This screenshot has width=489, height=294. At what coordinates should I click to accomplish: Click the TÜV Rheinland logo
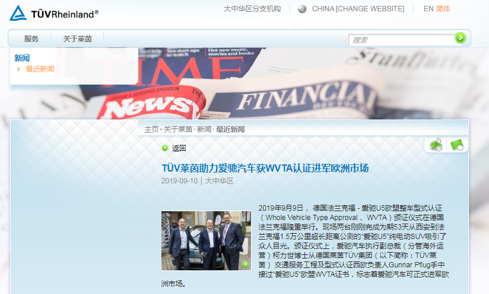54,12
